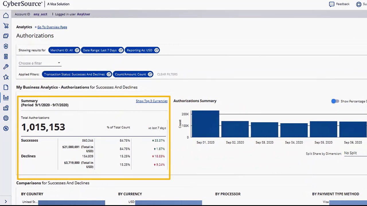Click the Sep 01, 2020 bar in chart
This screenshot has width=367, height=206.
coord(205,124)
